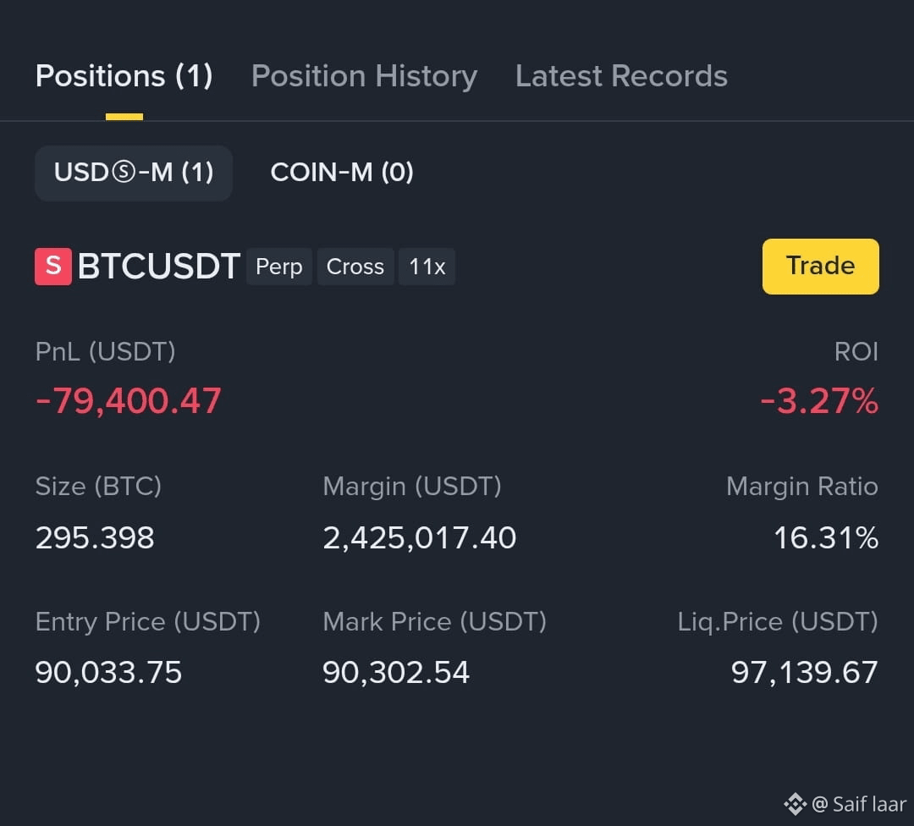Click the Binance logo watermark icon
The width and height of the screenshot is (914, 826).
(x=795, y=804)
